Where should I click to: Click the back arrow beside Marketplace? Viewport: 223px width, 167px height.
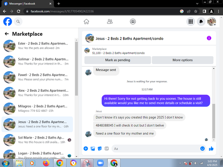tap(7, 34)
